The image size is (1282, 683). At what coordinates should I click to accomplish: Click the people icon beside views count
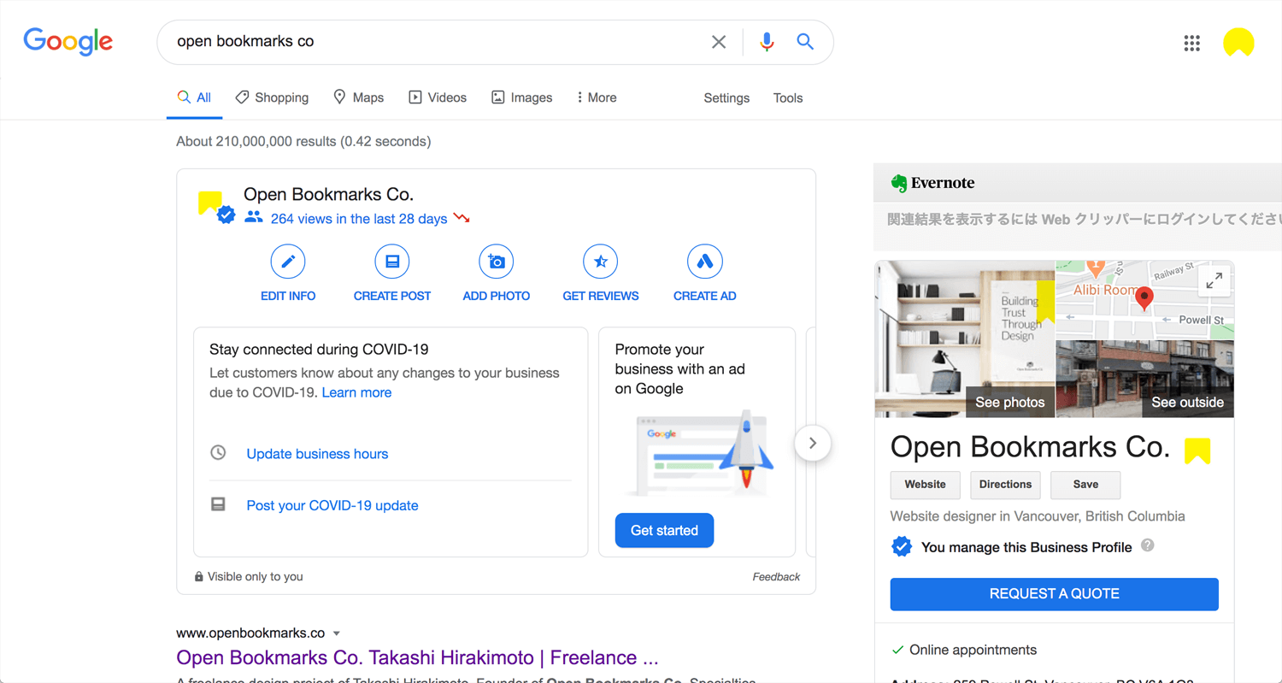(254, 217)
